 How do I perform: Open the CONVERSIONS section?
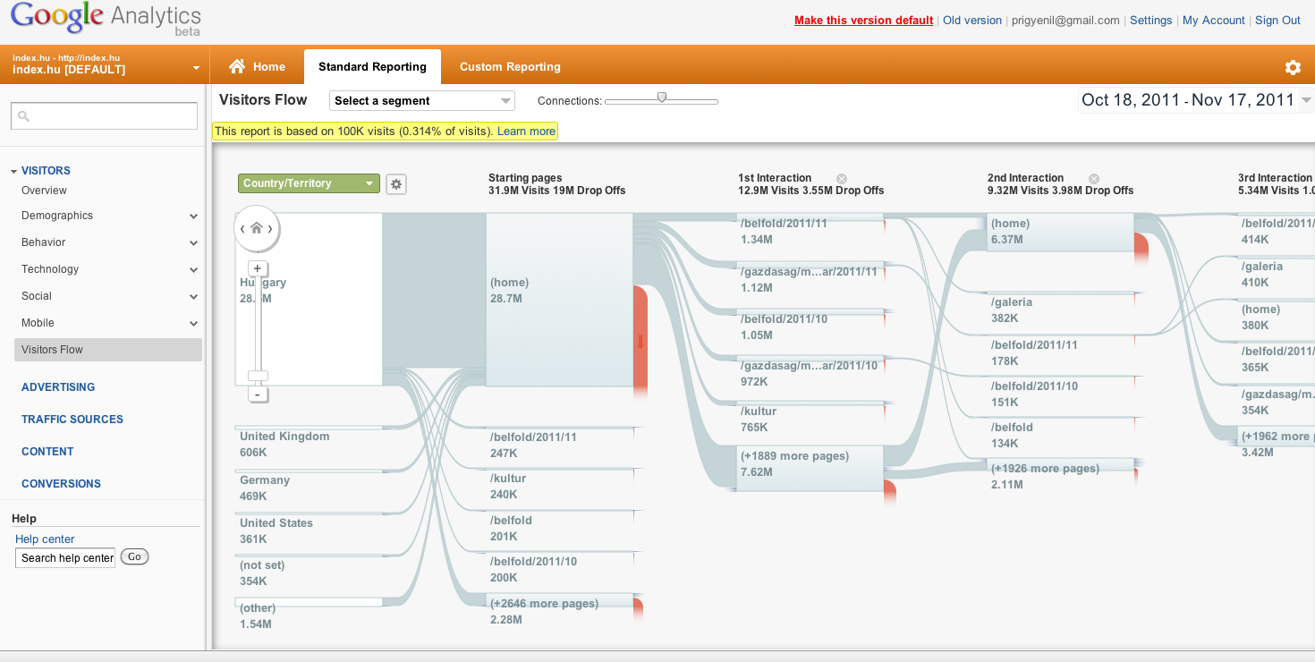pos(61,484)
